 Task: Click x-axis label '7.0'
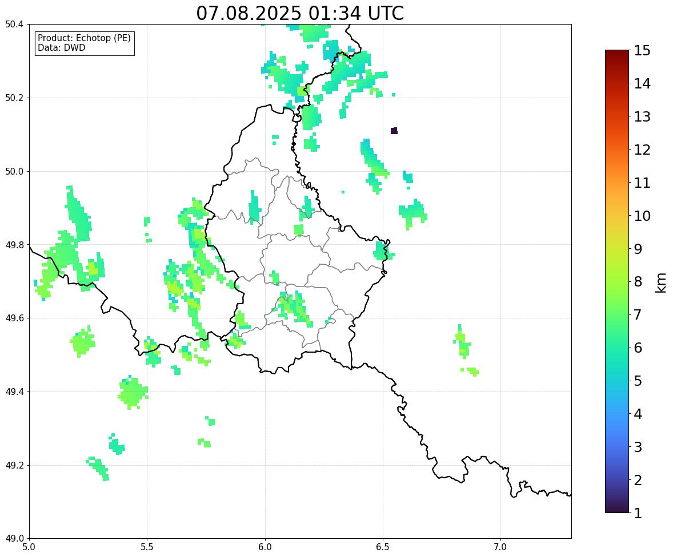click(x=500, y=547)
